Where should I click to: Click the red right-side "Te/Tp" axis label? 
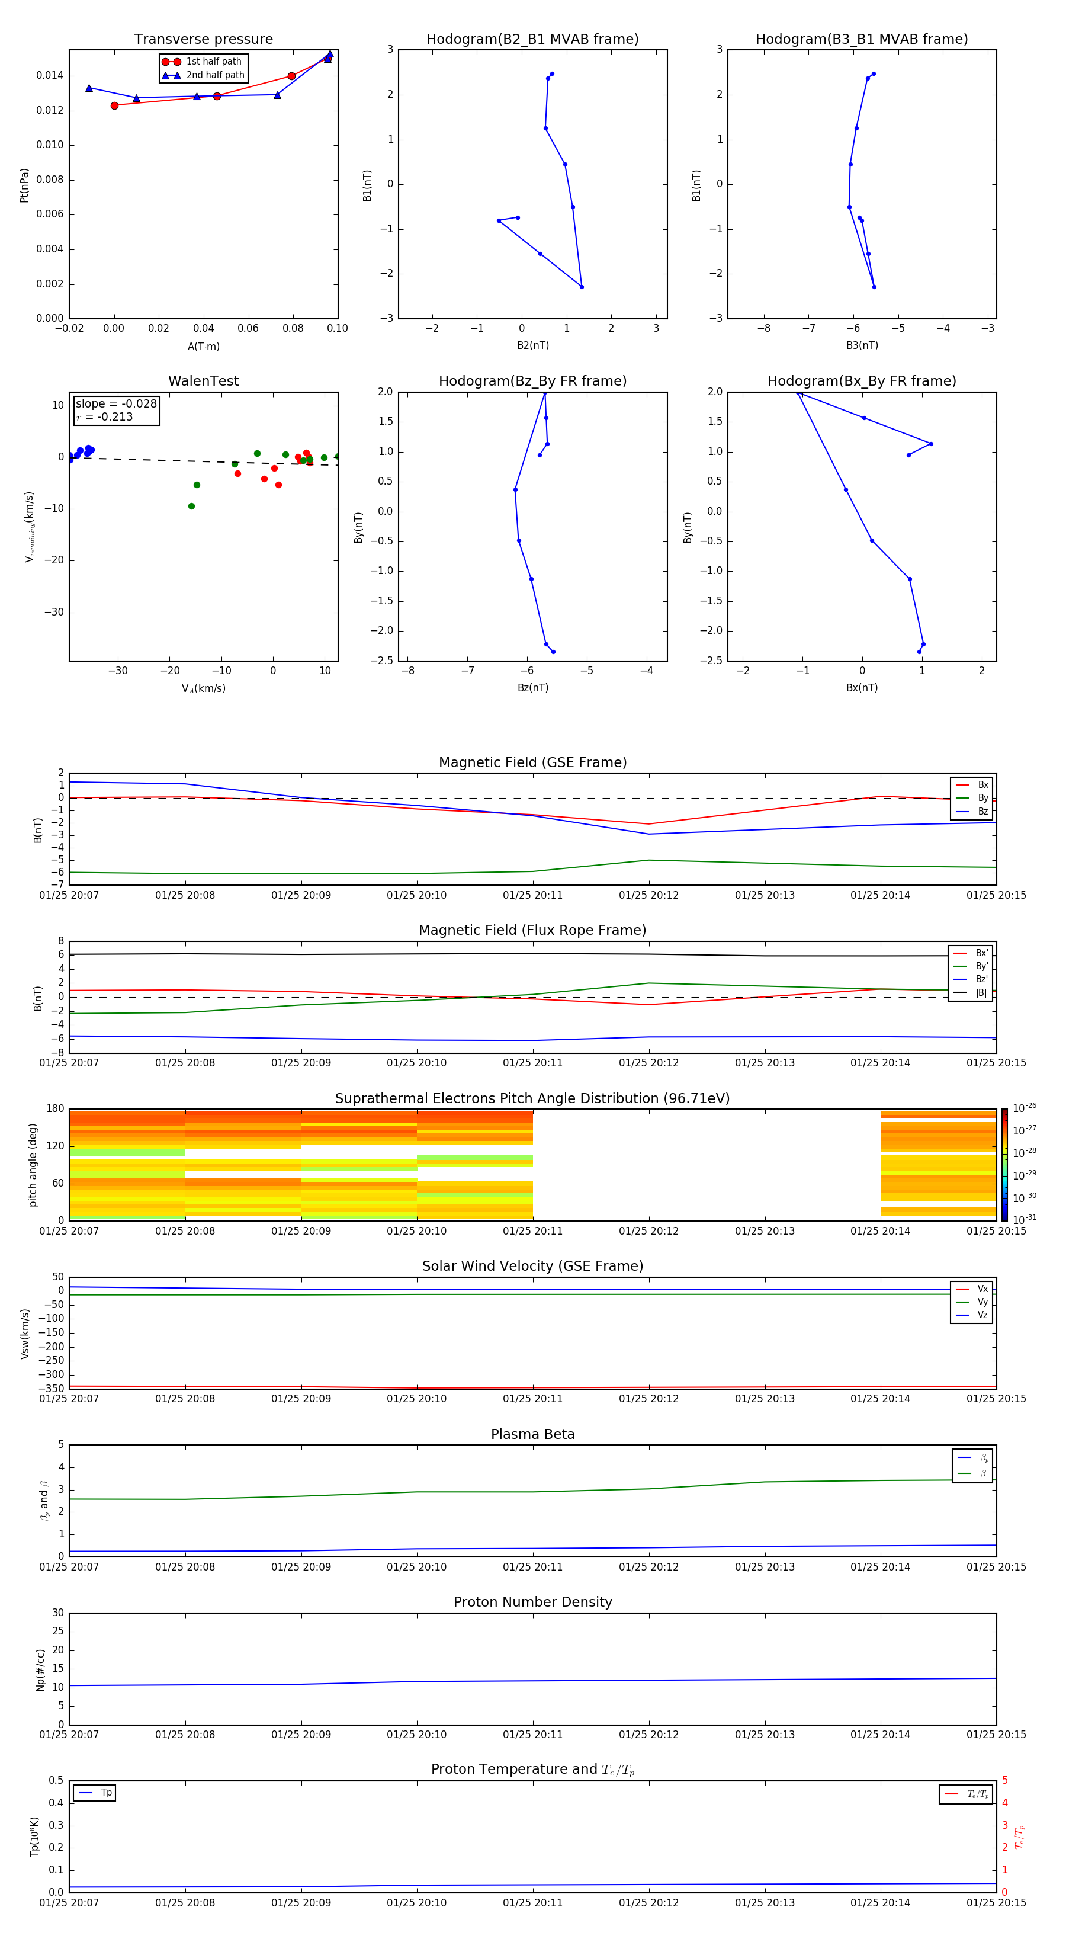pyautogui.click(x=1020, y=1837)
